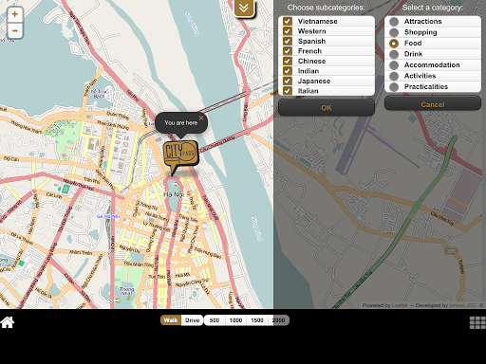
Task: Confirm subcategories with OK button
Action: click(327, 108)
